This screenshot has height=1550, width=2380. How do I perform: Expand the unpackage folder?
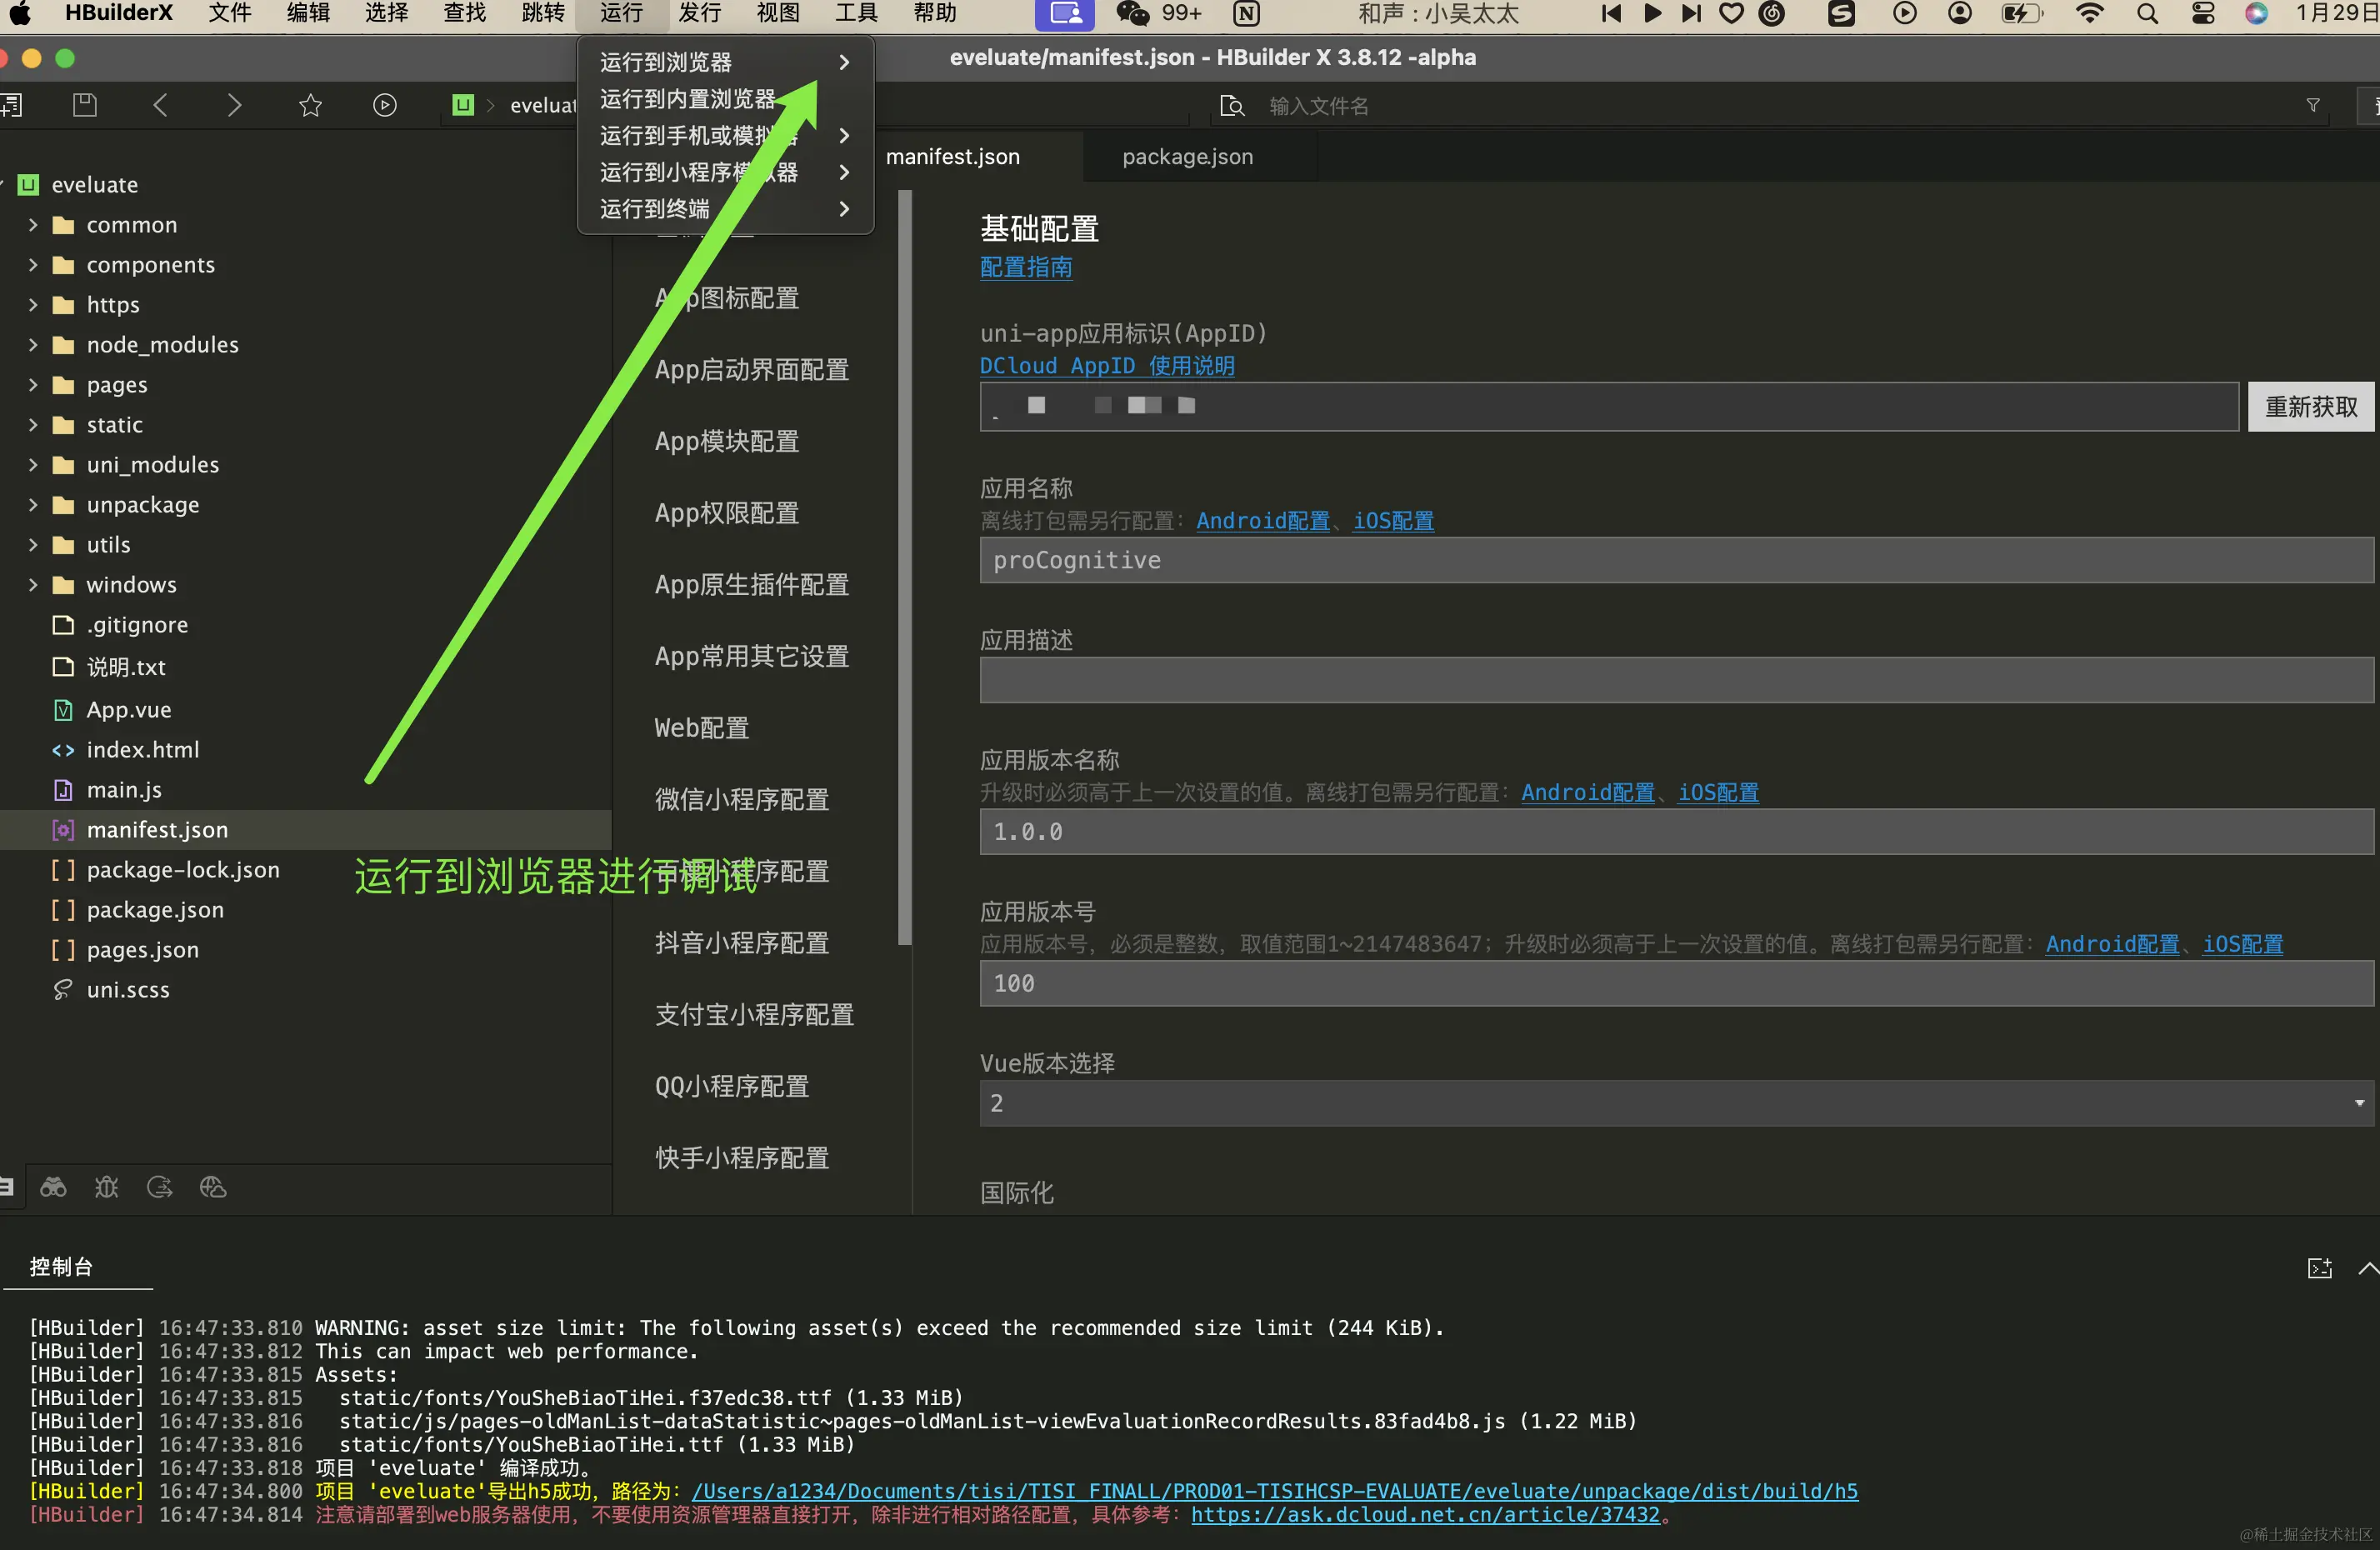click(33, 505)
